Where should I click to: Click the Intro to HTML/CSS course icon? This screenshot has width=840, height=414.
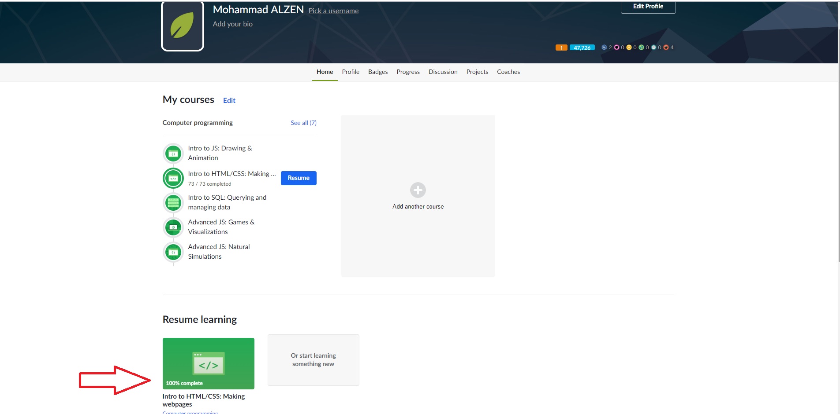[x=173, y=178]
